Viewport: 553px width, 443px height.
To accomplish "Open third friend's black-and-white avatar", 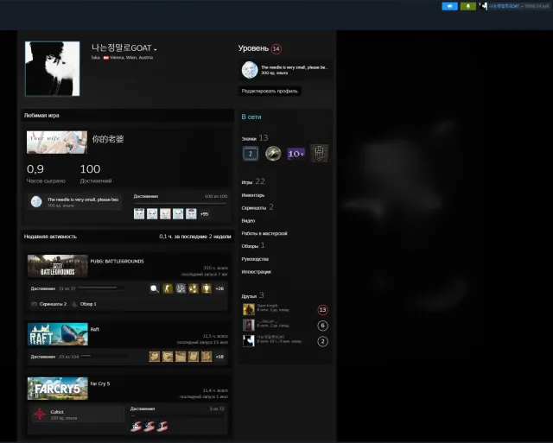I will [249, 341].
